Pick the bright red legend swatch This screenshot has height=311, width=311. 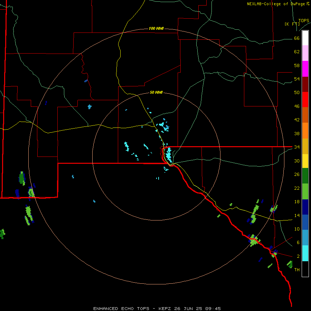tap(305, 100)
